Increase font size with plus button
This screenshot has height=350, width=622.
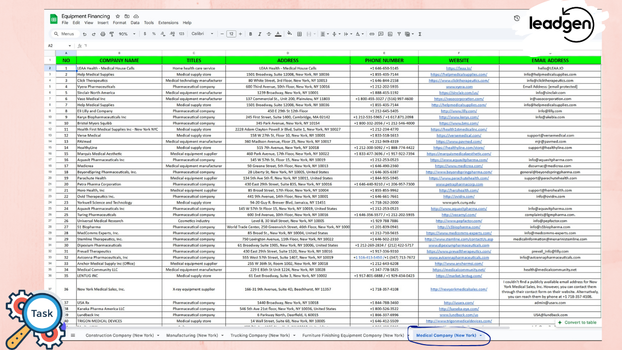tap(240, 34)
